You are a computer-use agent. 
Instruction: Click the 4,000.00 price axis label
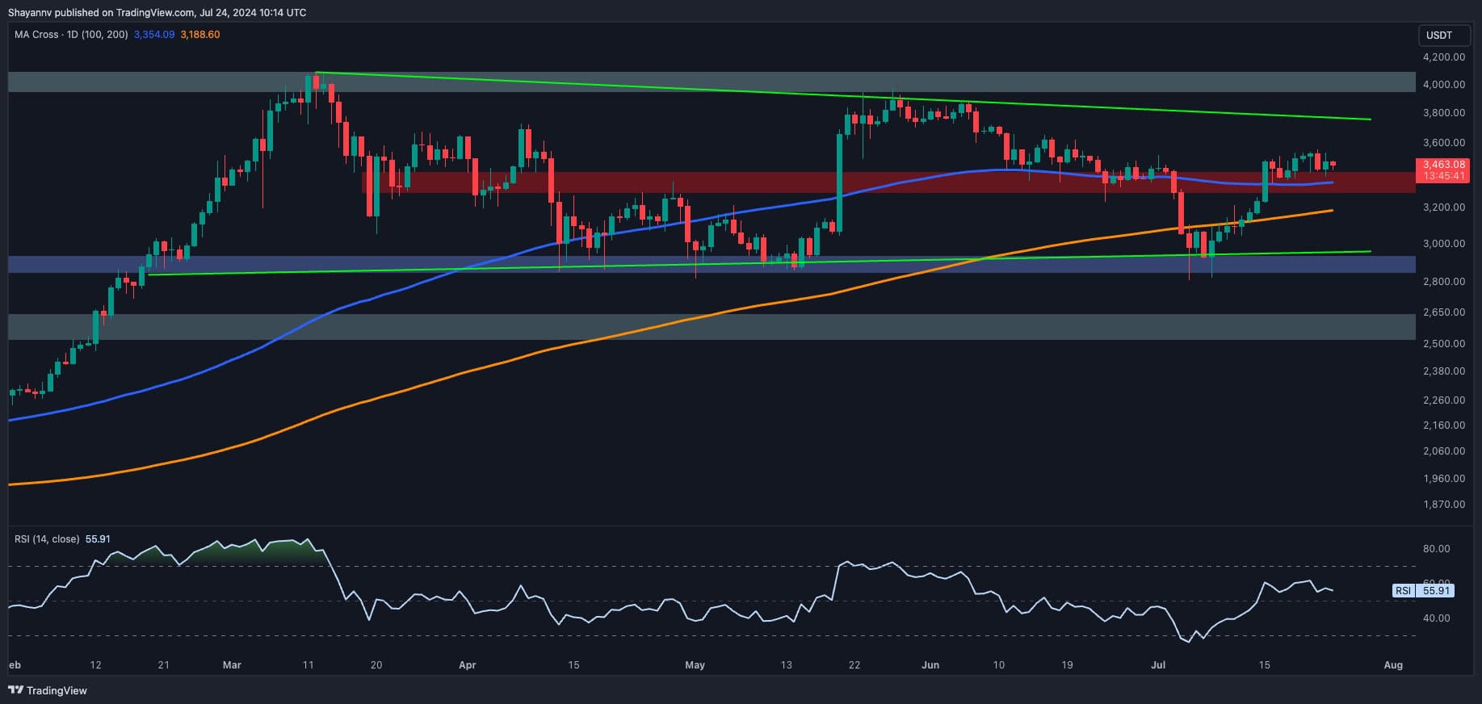1443,84
